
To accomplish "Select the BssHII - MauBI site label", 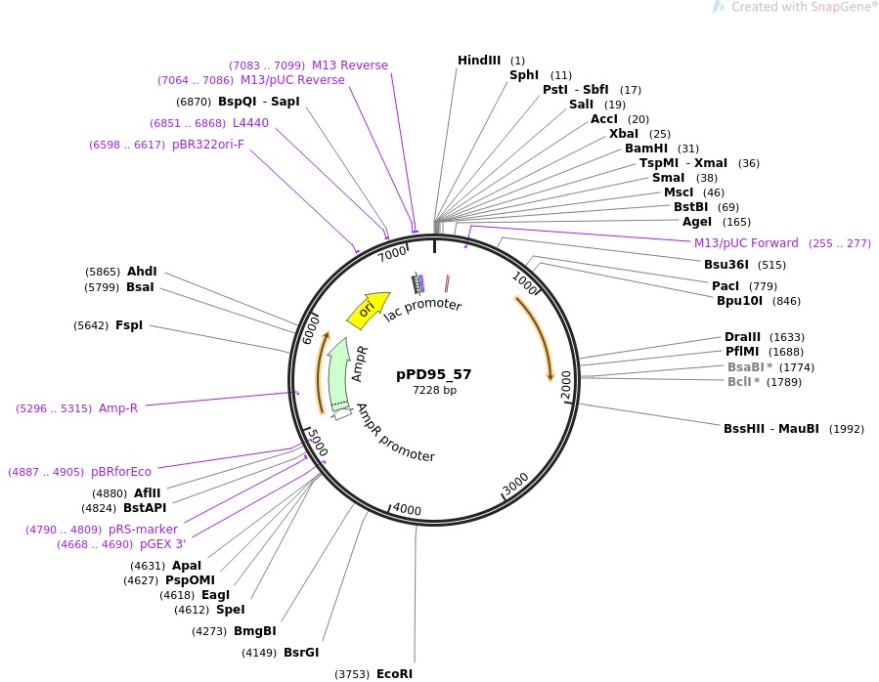I will pos(771,428).
